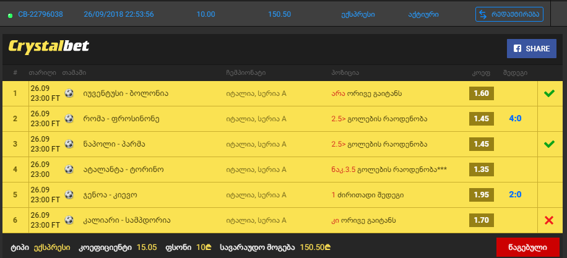Screen dimensions: 567x258
Task: Click row number 5
Action: (15, 195)
